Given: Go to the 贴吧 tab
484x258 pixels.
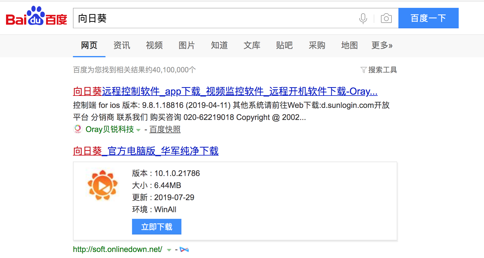Looking at the screenshot, I should [284, 46].
